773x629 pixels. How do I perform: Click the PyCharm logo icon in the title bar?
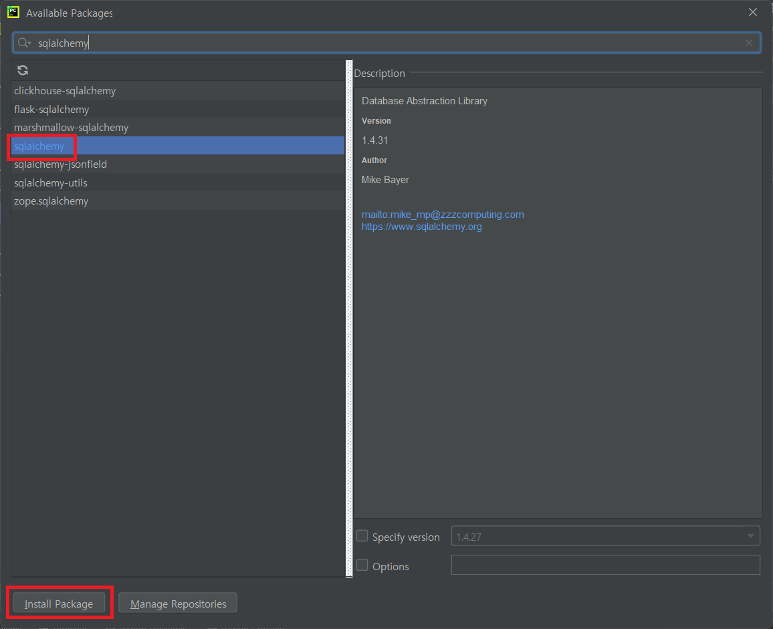(x=13, y=12)
